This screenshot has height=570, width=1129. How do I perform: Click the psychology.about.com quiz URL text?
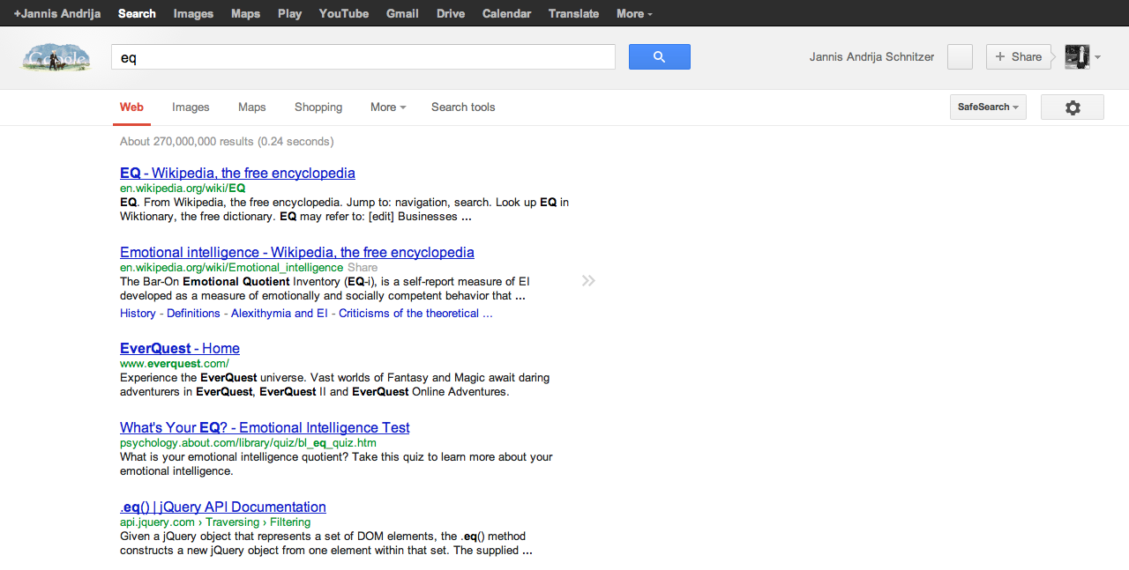[248, 442]
